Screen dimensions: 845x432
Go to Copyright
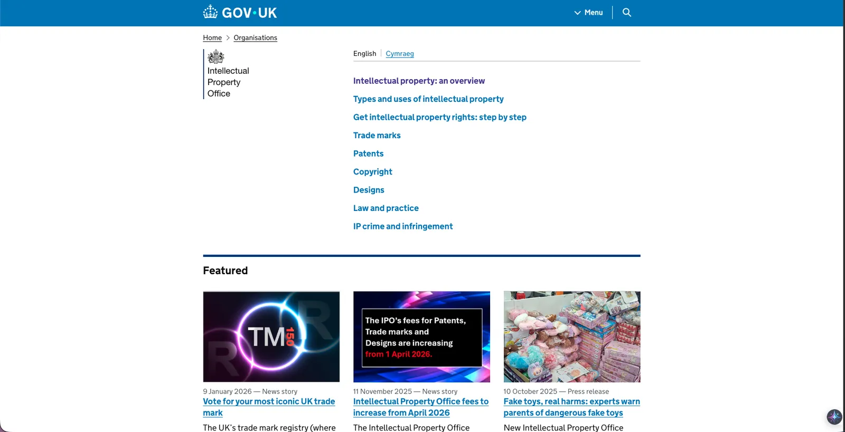pos(373,172)
